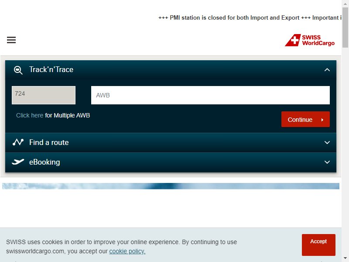
Task: Click the eBooking airplane icon
Action: (x=18, y=162)
